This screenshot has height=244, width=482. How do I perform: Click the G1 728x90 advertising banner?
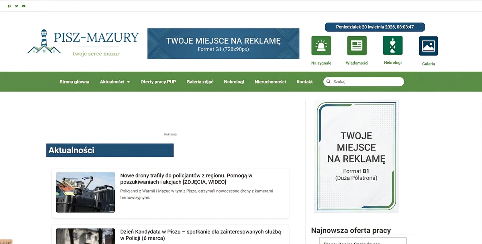click(x=223, y=44)
